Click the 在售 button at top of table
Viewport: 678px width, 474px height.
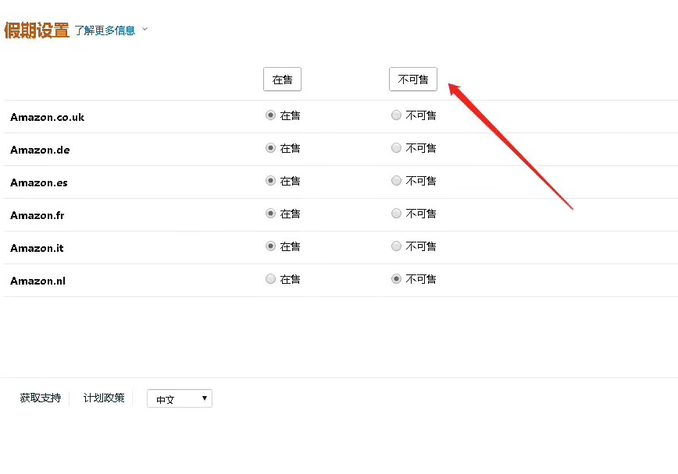click(x=282, y=79)
